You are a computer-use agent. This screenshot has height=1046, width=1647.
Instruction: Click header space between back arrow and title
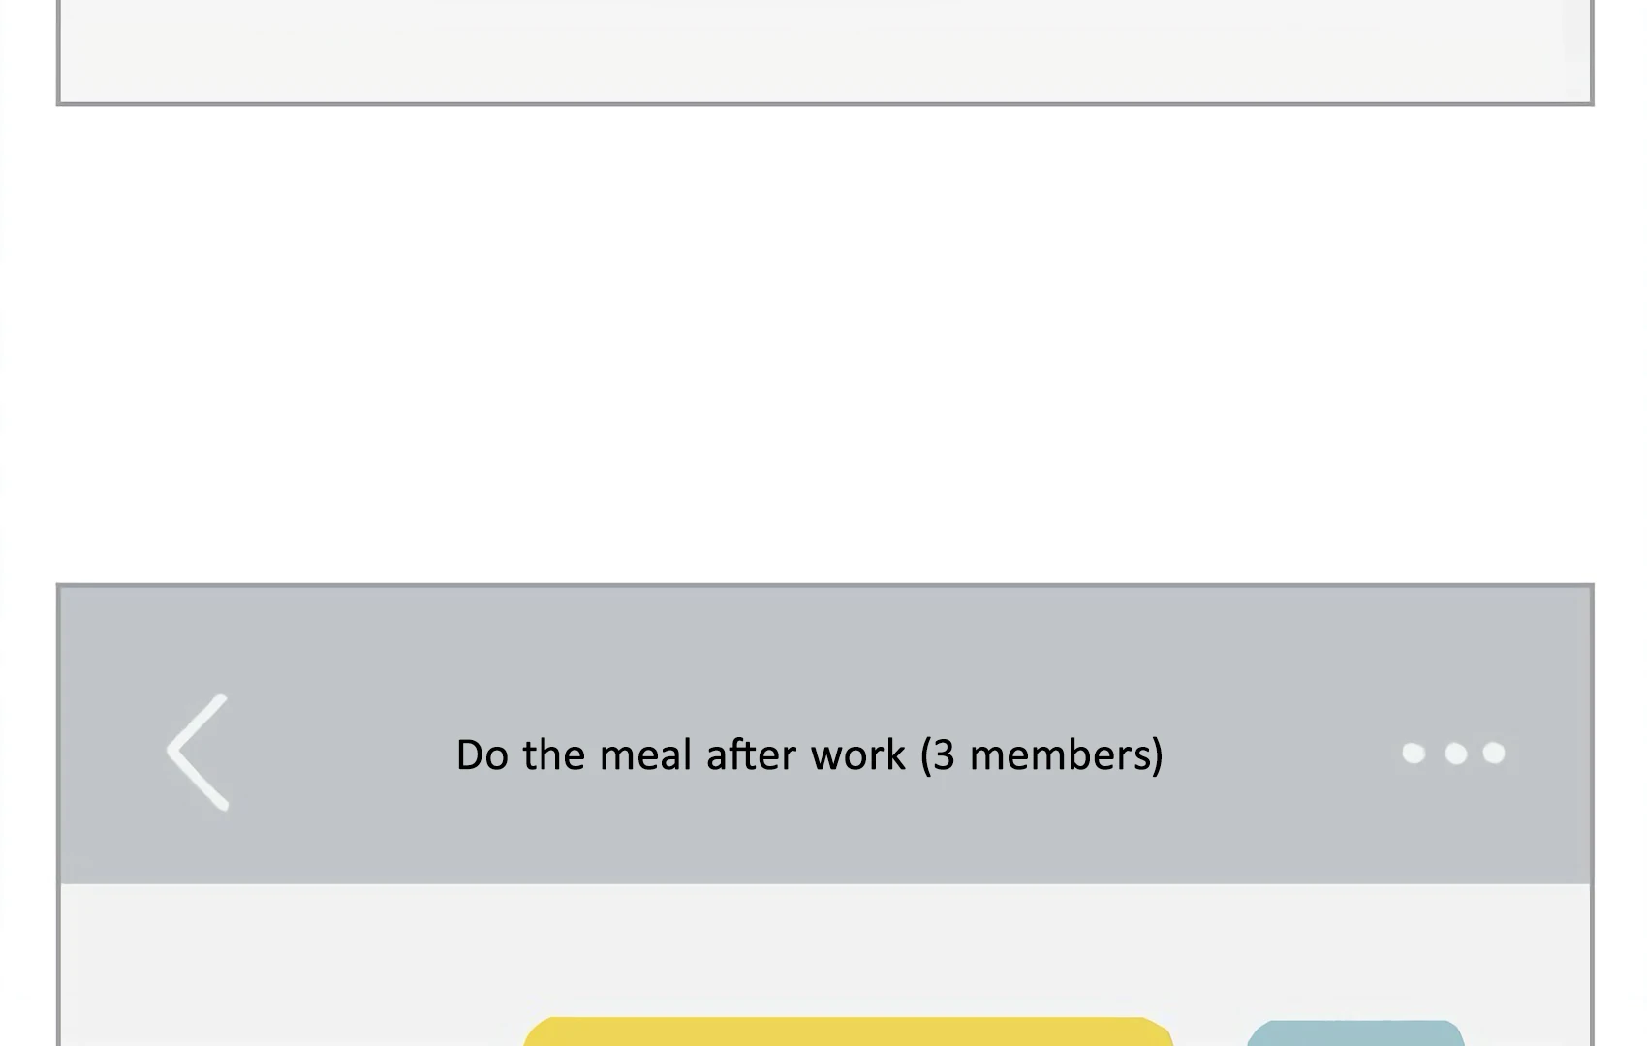pyautogui.click(x=339, y=754)
